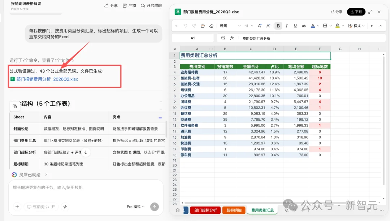Open the 样式 styles dropdown
The width and height of the screenshot is (390, 221).
click(x=356, y=26)
